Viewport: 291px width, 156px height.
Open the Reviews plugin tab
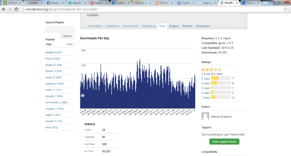pos(188,26)
